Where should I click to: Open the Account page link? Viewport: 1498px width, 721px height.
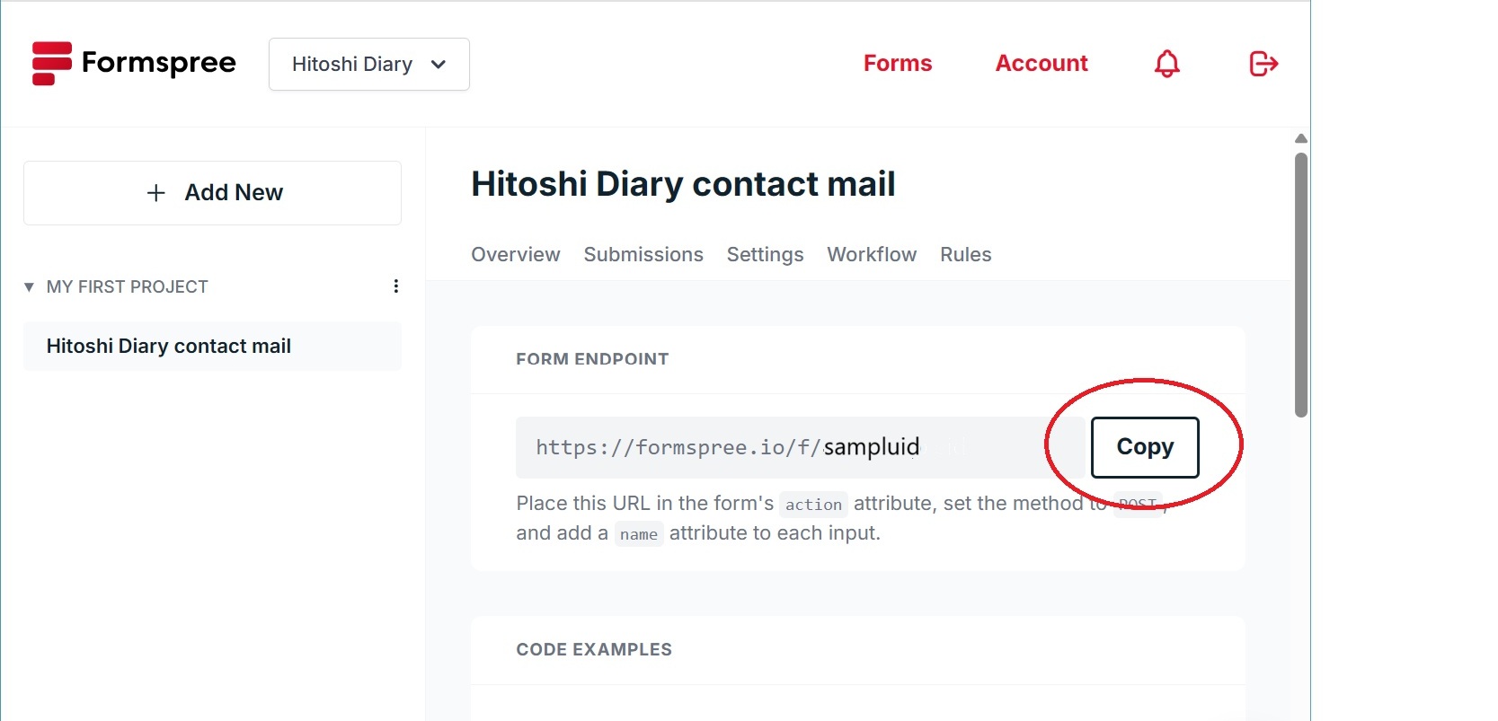[1042, 64]
